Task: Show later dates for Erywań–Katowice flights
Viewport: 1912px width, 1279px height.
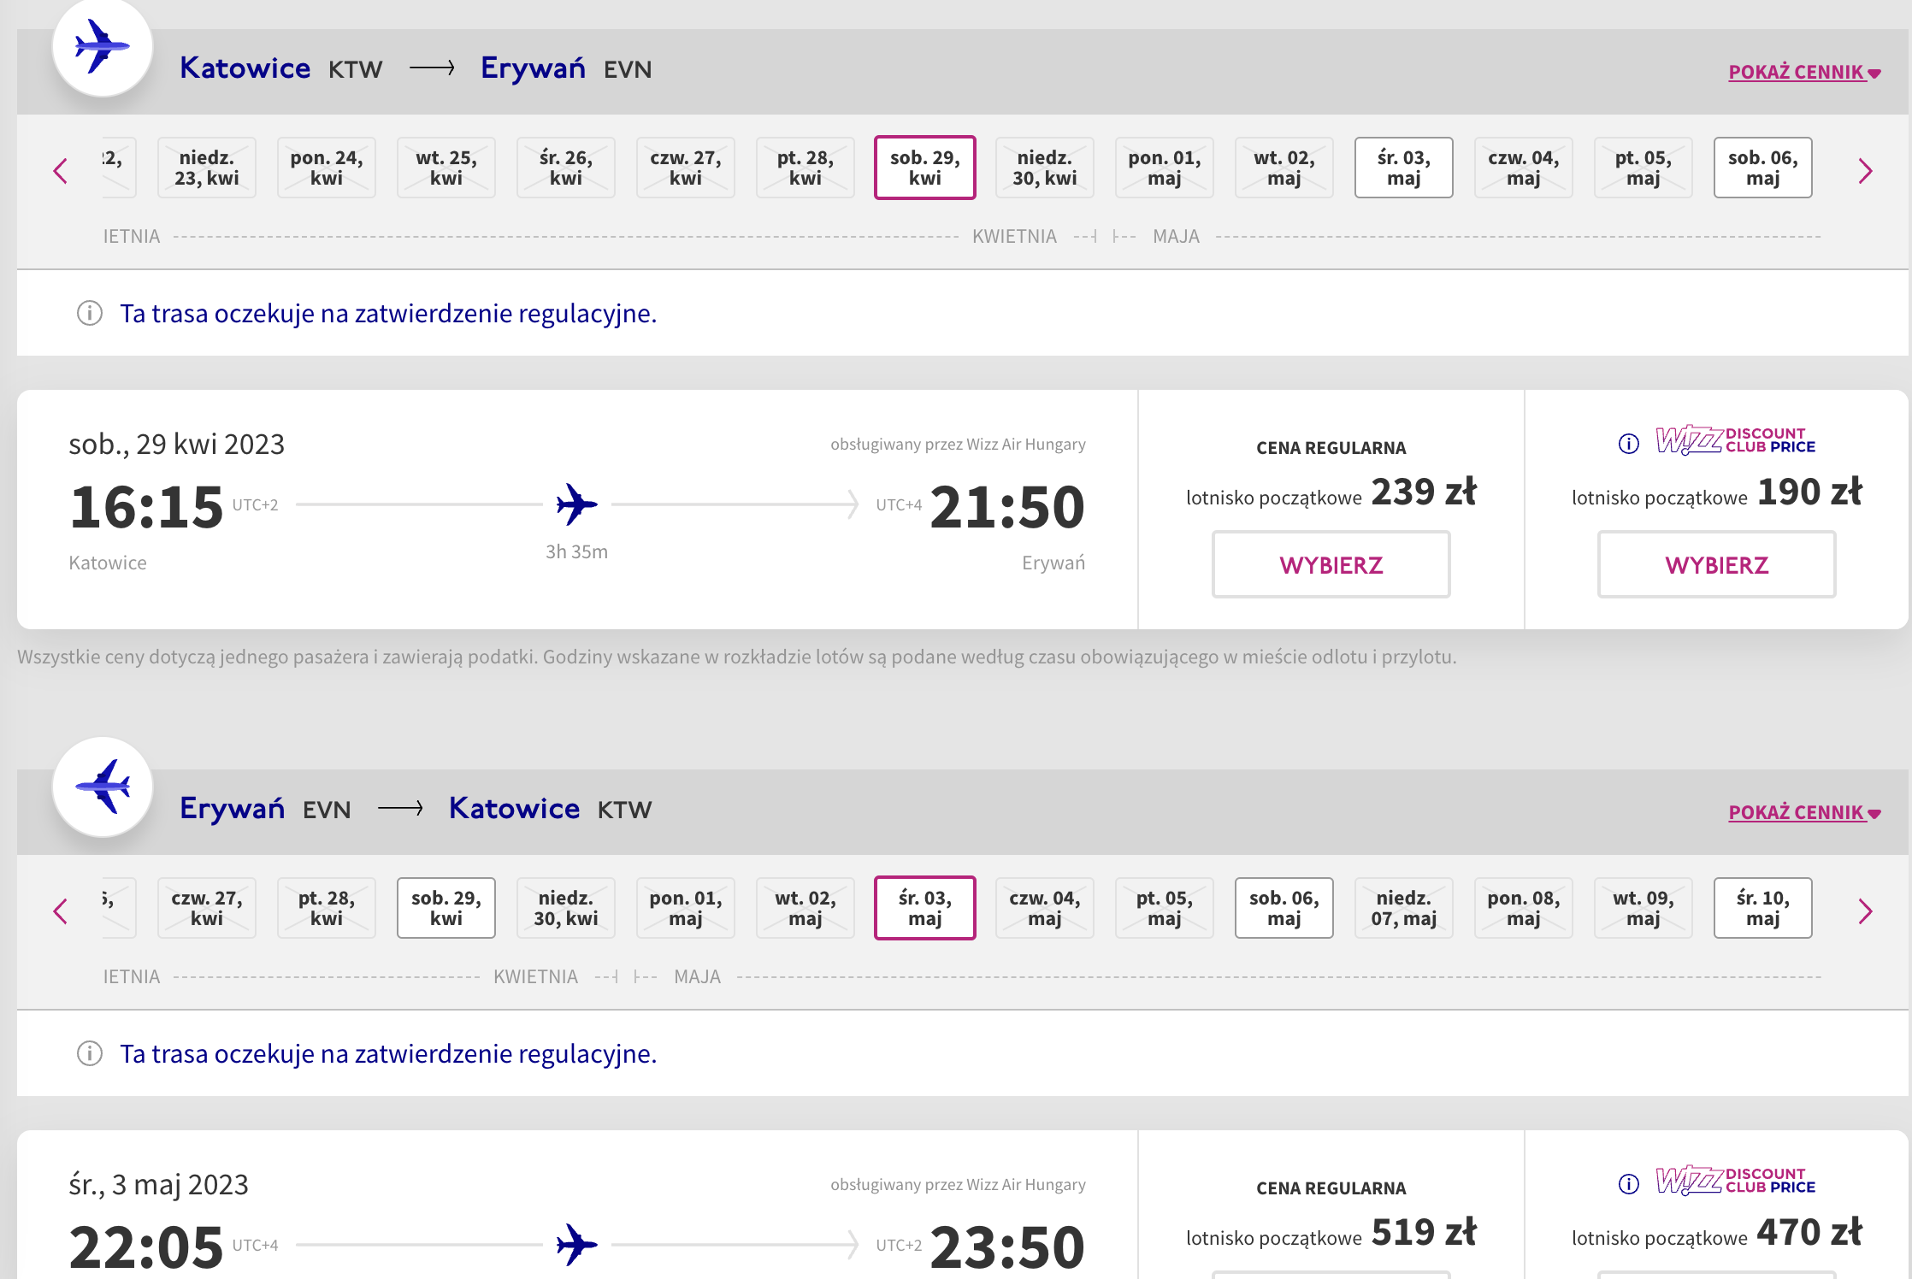Action: pyautogui.click(x=1866, y=911)
